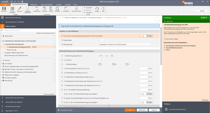
Task: Open link Die Identifikationsnummer
Action: (174, 48)
